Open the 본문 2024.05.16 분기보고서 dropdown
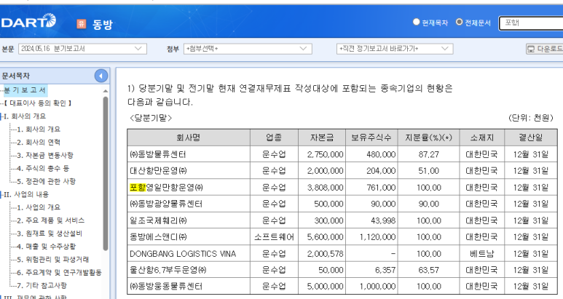 point(82,49)
